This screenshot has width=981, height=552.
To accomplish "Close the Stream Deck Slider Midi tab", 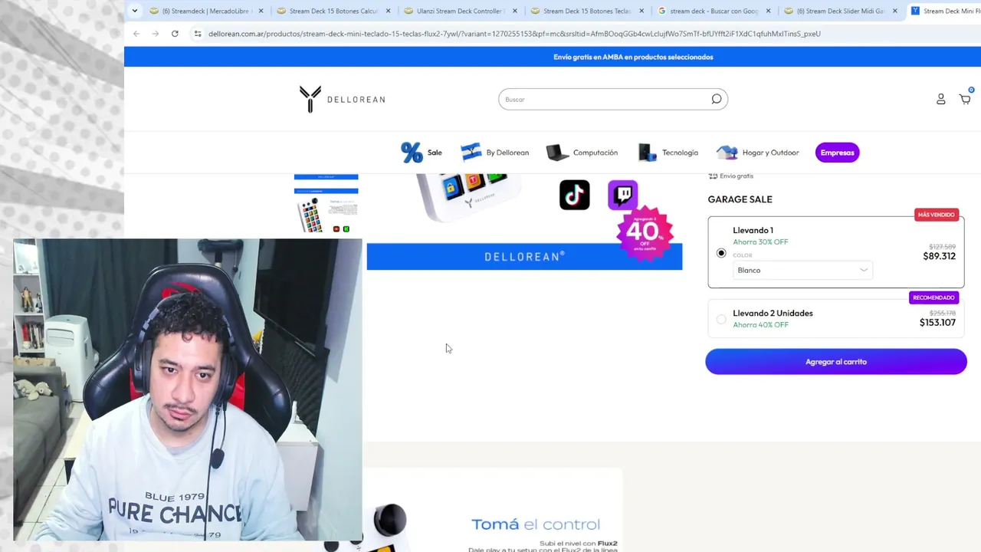I will tap(895, 11).
